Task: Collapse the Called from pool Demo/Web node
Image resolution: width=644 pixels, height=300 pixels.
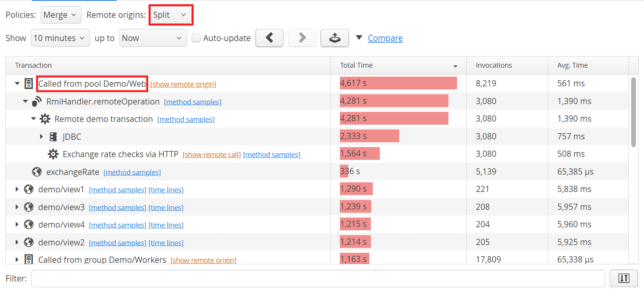Action: point(17,84)
